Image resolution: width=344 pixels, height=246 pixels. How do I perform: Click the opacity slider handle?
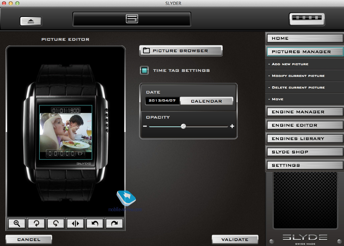point(183,126)
